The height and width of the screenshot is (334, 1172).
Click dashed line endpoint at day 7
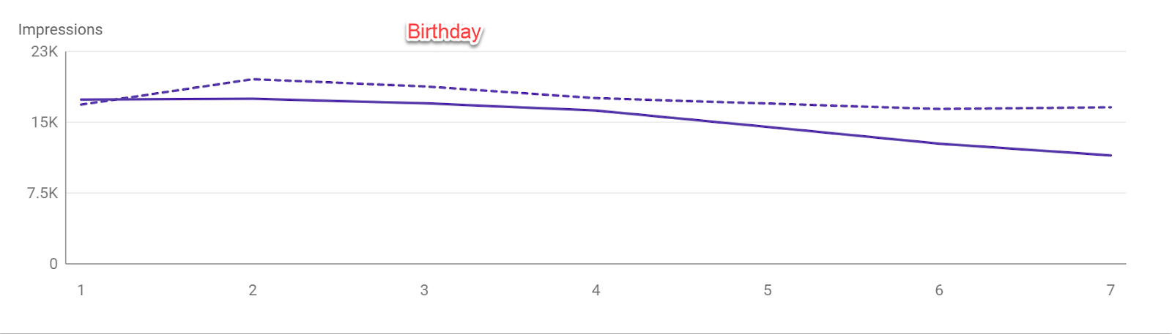point(1110,107)
